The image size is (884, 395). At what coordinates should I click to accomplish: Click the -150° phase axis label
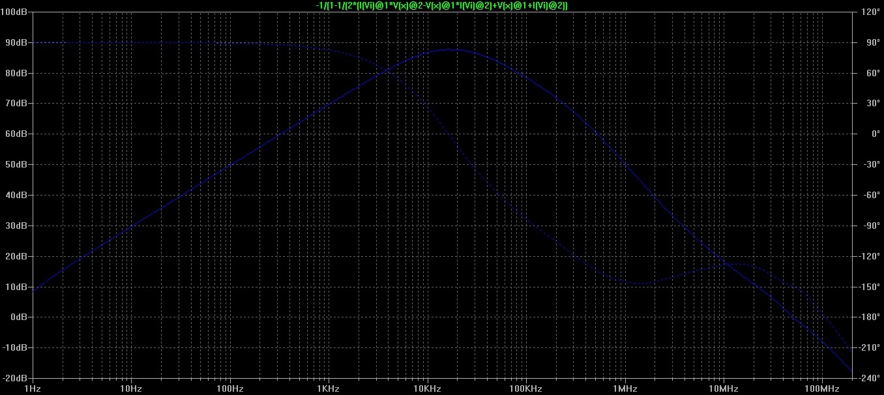[x=869, y=287]
